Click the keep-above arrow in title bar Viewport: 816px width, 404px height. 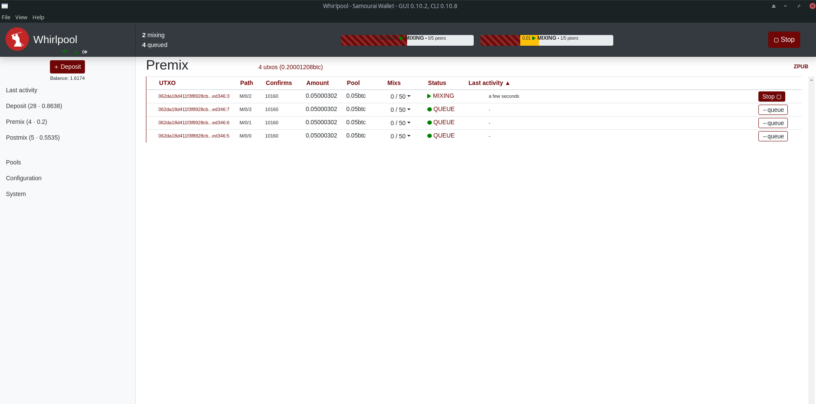[774, 6]
